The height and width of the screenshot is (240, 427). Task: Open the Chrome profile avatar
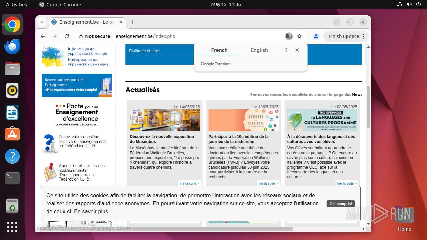pos(316,36)
